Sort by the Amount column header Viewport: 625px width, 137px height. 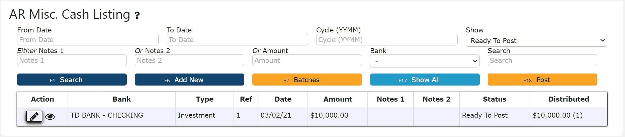click(x=338, y=99)
